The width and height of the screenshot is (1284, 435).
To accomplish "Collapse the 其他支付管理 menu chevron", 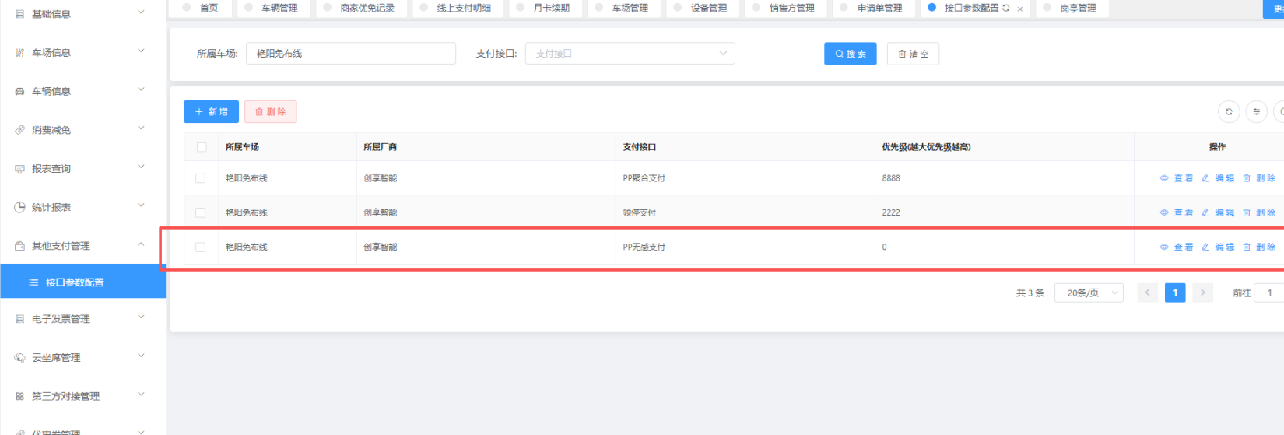I will [x=141, y=244].
